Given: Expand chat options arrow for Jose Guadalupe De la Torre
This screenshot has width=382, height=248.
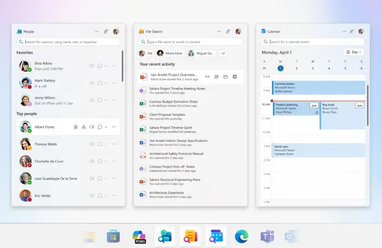Looking at the screenshot, I should coord(106,179).
